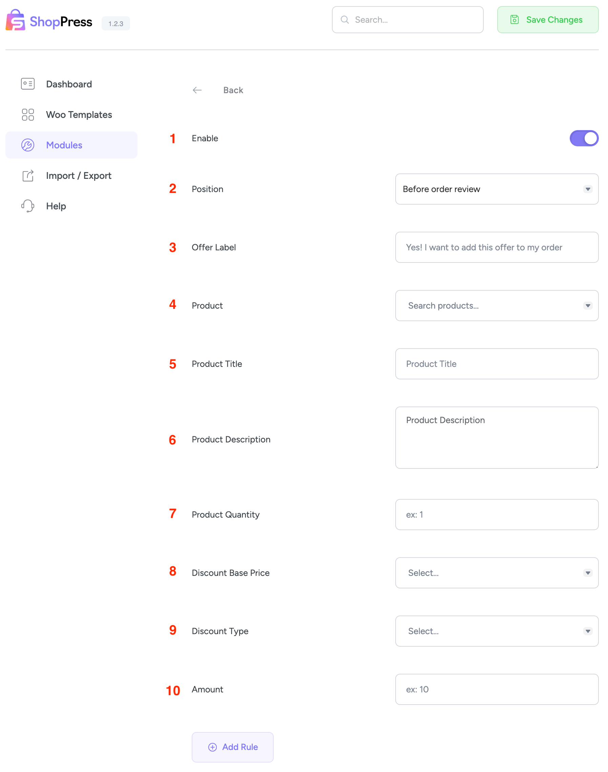The width and height of the screenshot is (608, 772).
Task: Click the back arrow icon
Action: click(197, 90)
